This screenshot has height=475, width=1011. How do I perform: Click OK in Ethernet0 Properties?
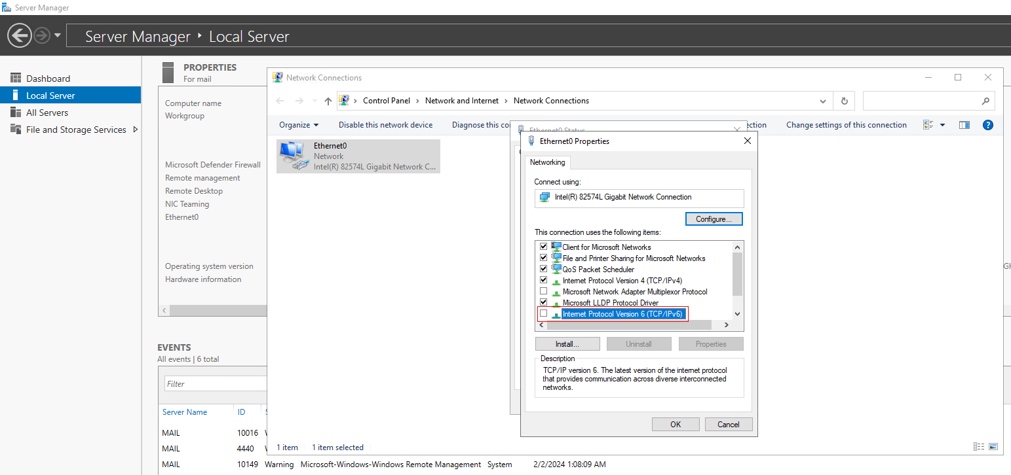[x=676, y=425]
